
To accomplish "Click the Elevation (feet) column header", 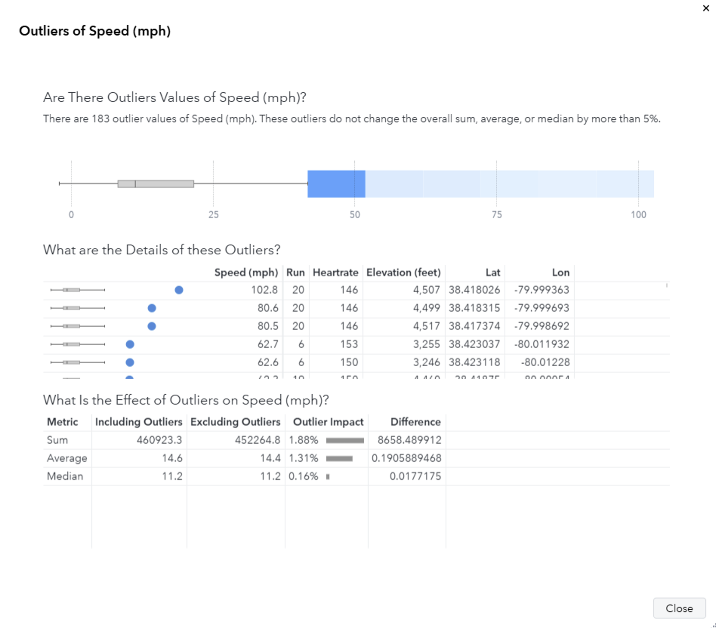I will click(403, 272).
